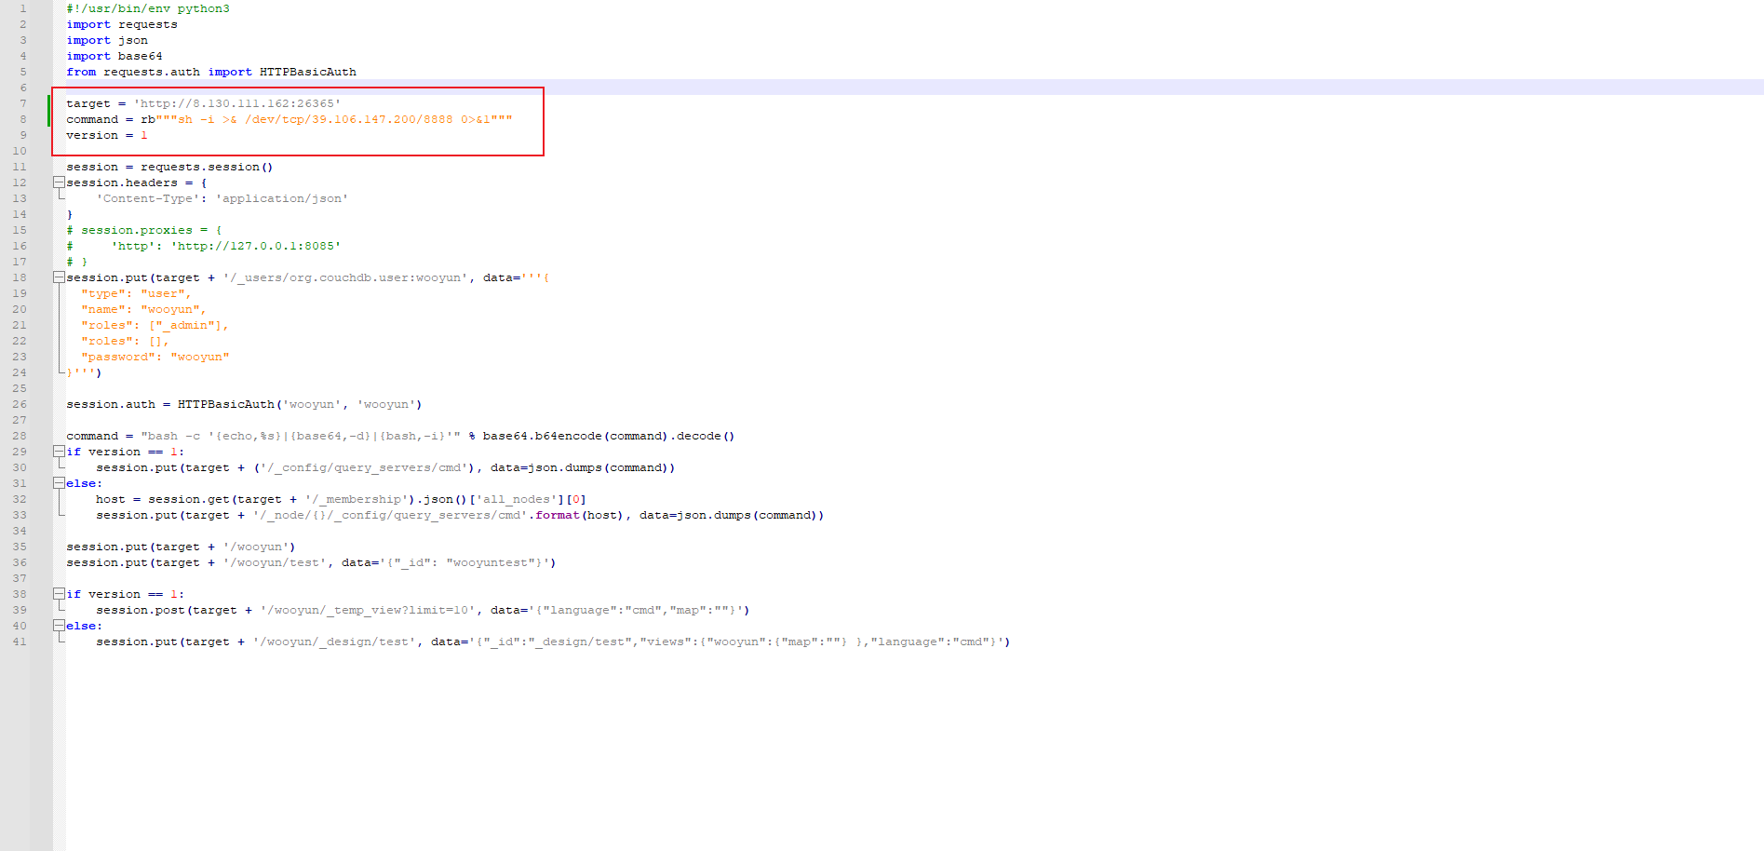Click the '"roles": ["_admin"],' line
Viewport: 1764px width, 851px height.
[x=155, y=325]
